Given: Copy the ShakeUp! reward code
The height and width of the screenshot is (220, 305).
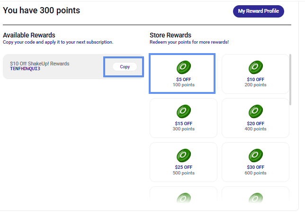Looking at the screenshot, I should click(x=125, y=67).
